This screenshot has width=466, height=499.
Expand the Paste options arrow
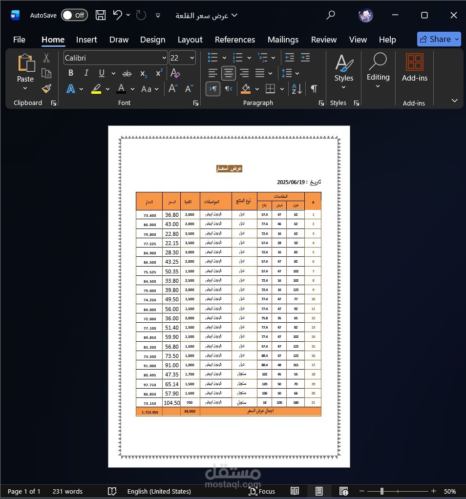25,88
